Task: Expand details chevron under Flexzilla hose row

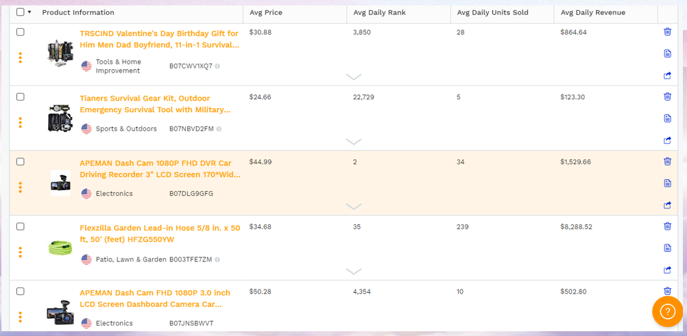Action: pyautogui.click(x=354, y=271)
